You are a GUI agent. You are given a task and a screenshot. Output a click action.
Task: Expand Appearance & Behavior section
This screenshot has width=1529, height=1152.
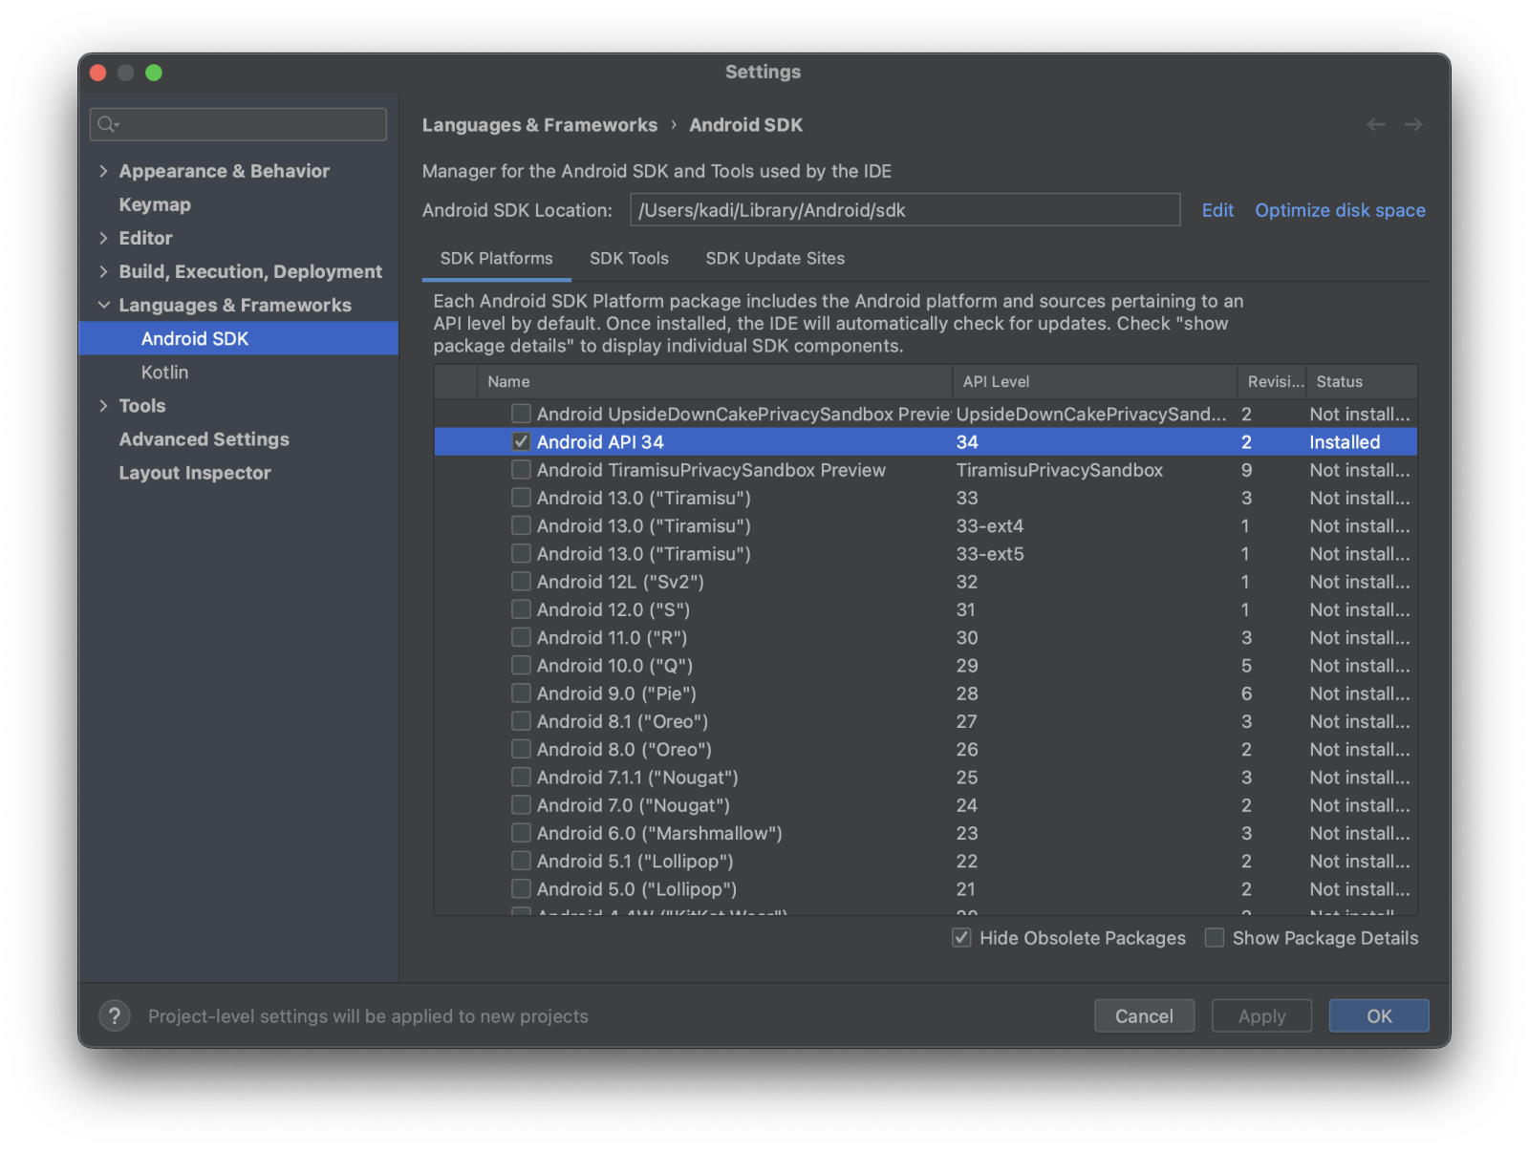[x=103, y=171]
